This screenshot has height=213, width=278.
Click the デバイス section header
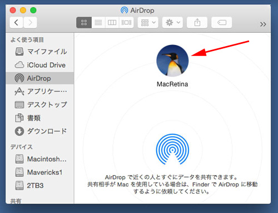22,147
